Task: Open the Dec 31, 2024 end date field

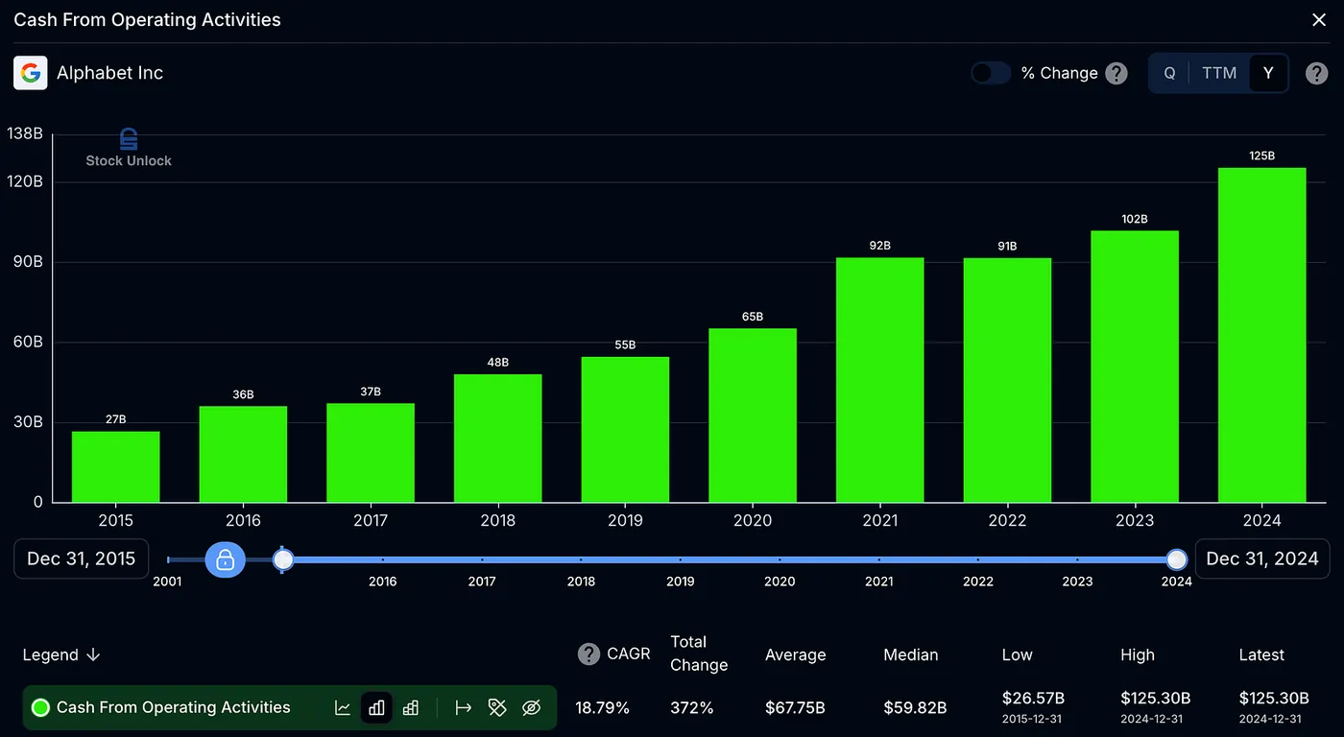Action: [1262, 559]
